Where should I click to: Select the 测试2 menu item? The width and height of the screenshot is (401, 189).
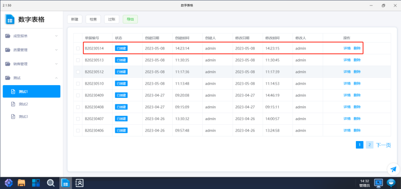point(31,104)
